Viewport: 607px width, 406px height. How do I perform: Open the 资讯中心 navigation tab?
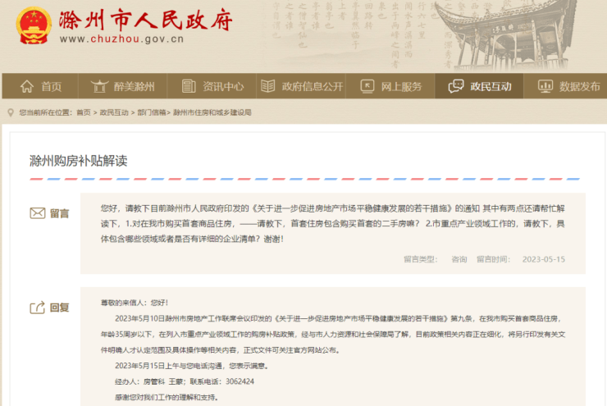(x=212, y=86)
